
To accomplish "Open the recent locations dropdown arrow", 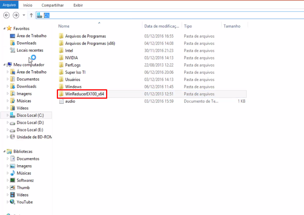I will click(24, 15).
